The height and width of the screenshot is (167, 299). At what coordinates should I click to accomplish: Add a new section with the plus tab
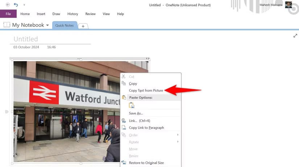point(83,26)
